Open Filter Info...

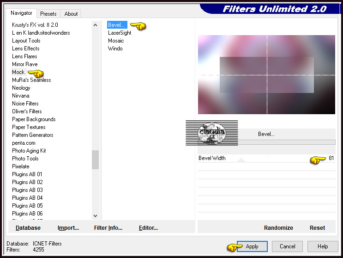[x=108, y=228]
